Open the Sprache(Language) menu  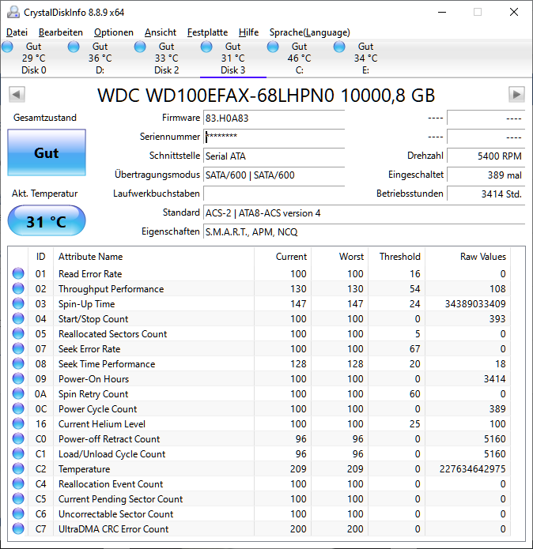[x=310, y=32]
